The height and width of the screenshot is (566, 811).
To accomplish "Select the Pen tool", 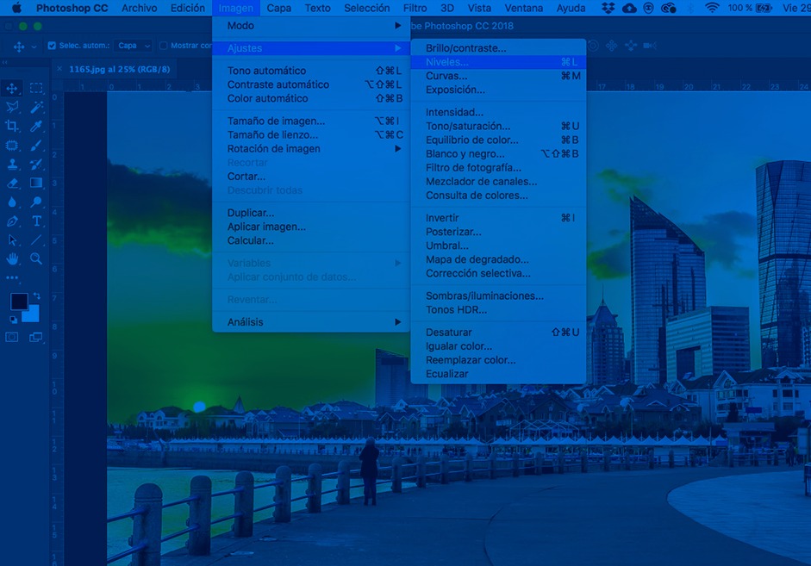I will pos(12,221).
